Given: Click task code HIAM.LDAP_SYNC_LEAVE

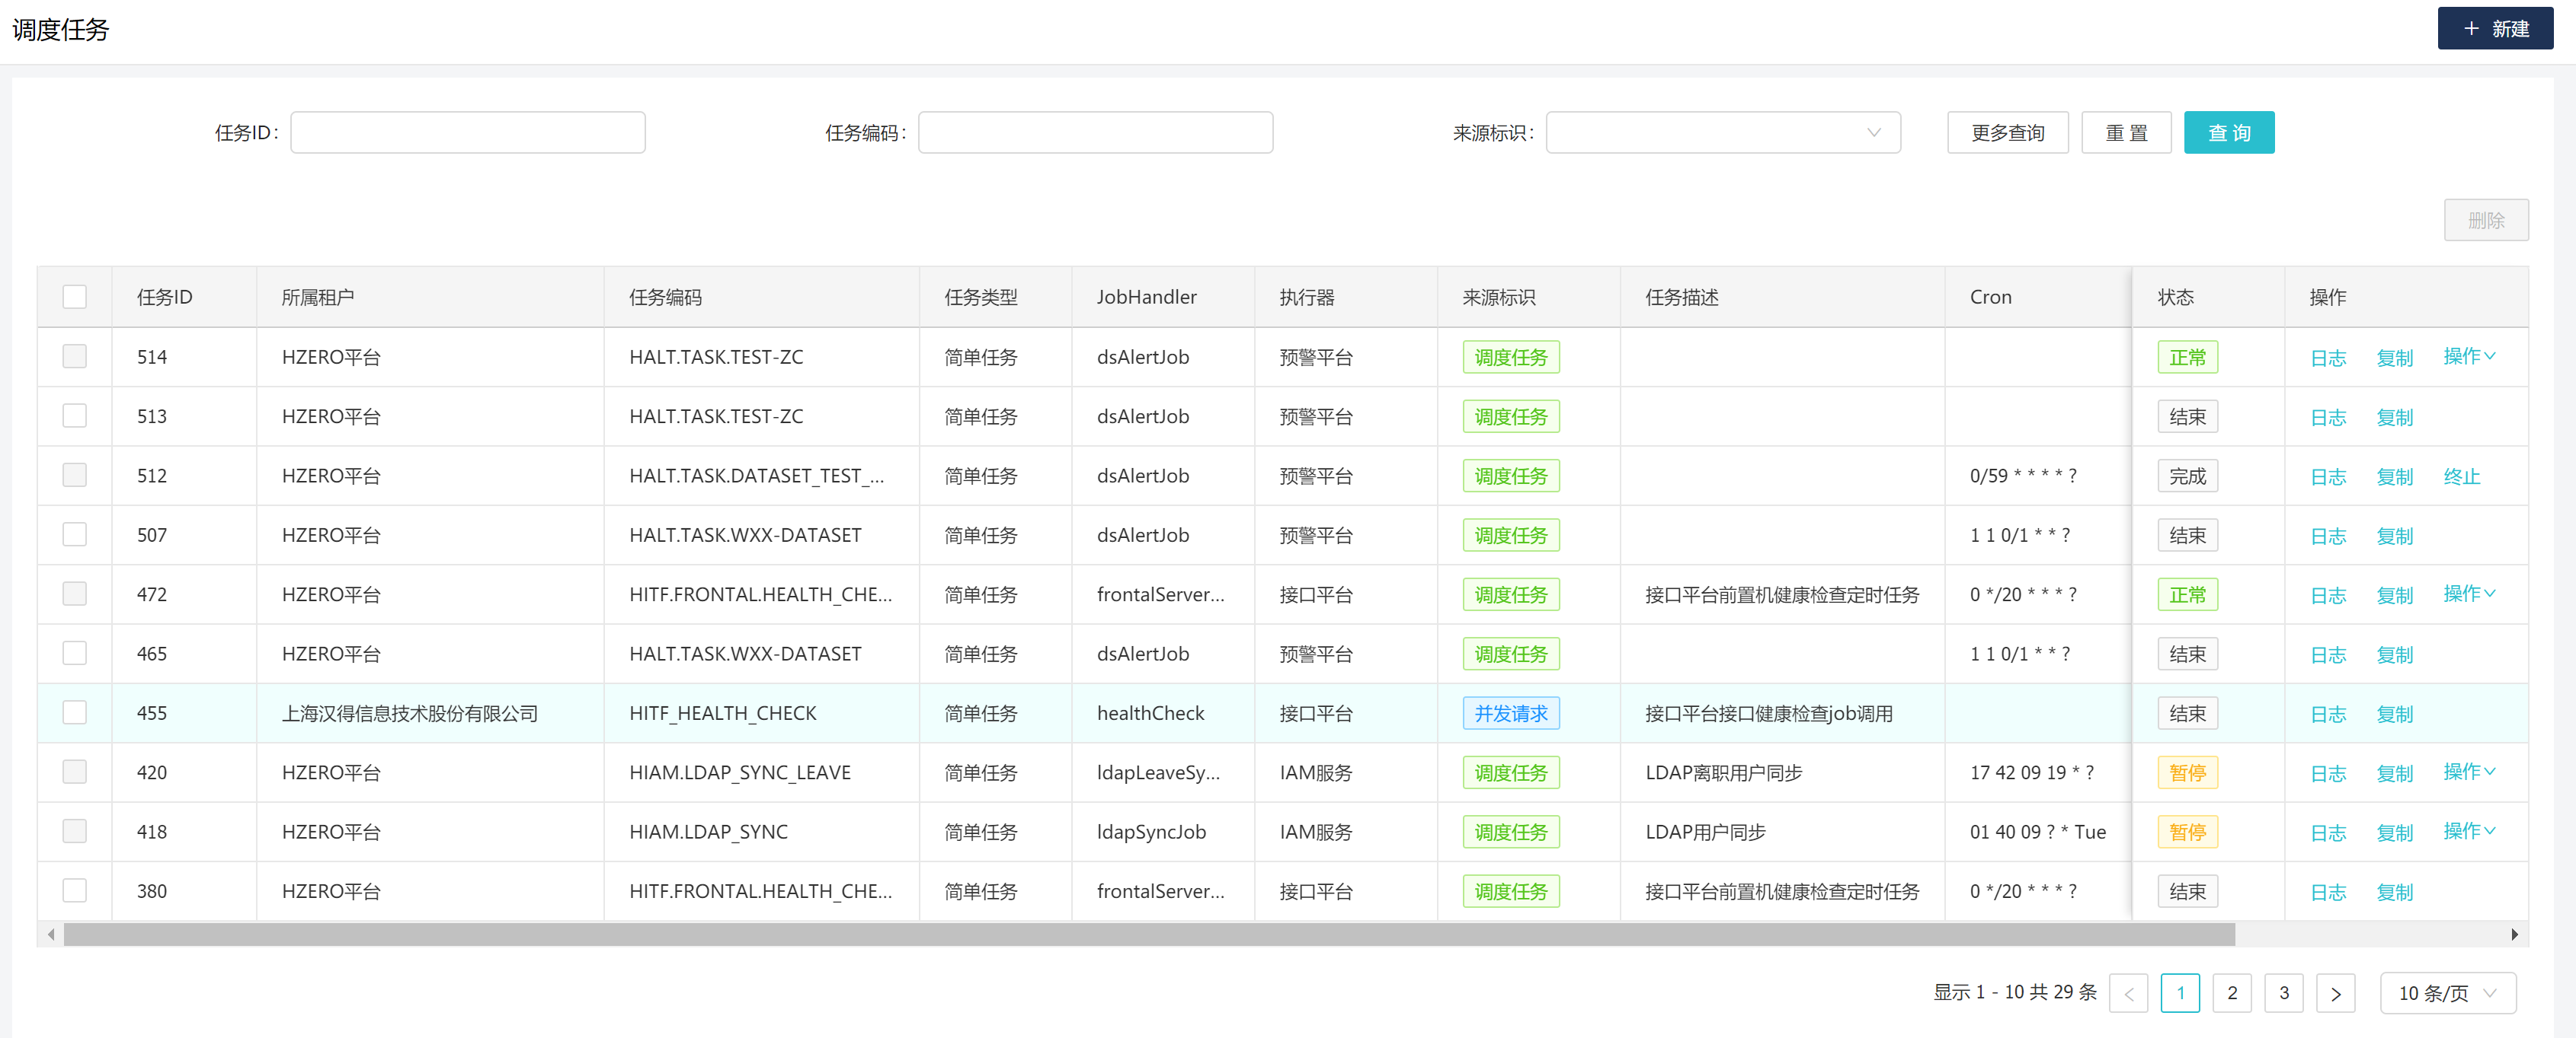Looking at the screenshot, I should pyautogui.click(x=739, y=772).
